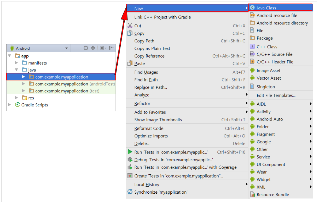Choose Find in Path...

point(187,80)
